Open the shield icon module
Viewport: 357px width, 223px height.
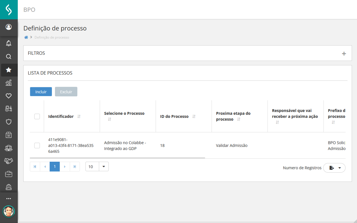pyautogui.click(x=9, y=122)
